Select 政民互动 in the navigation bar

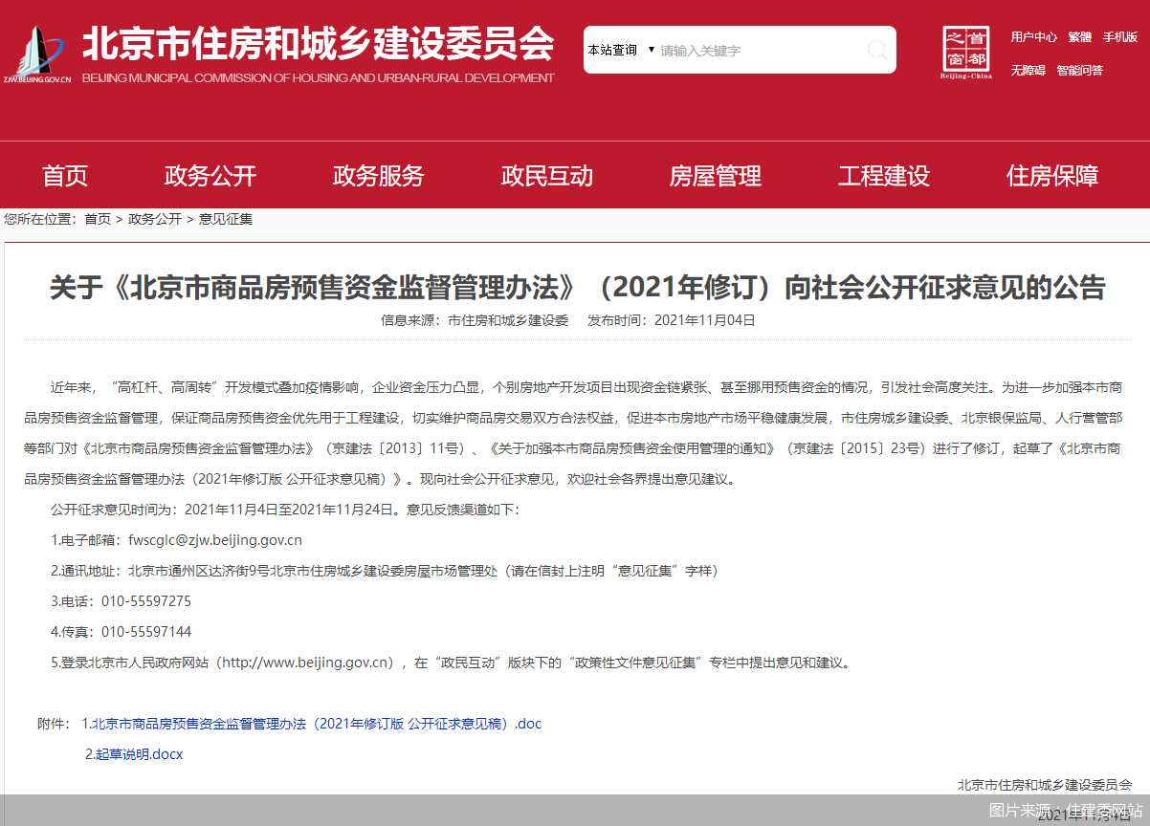click(x=547, y=176)
